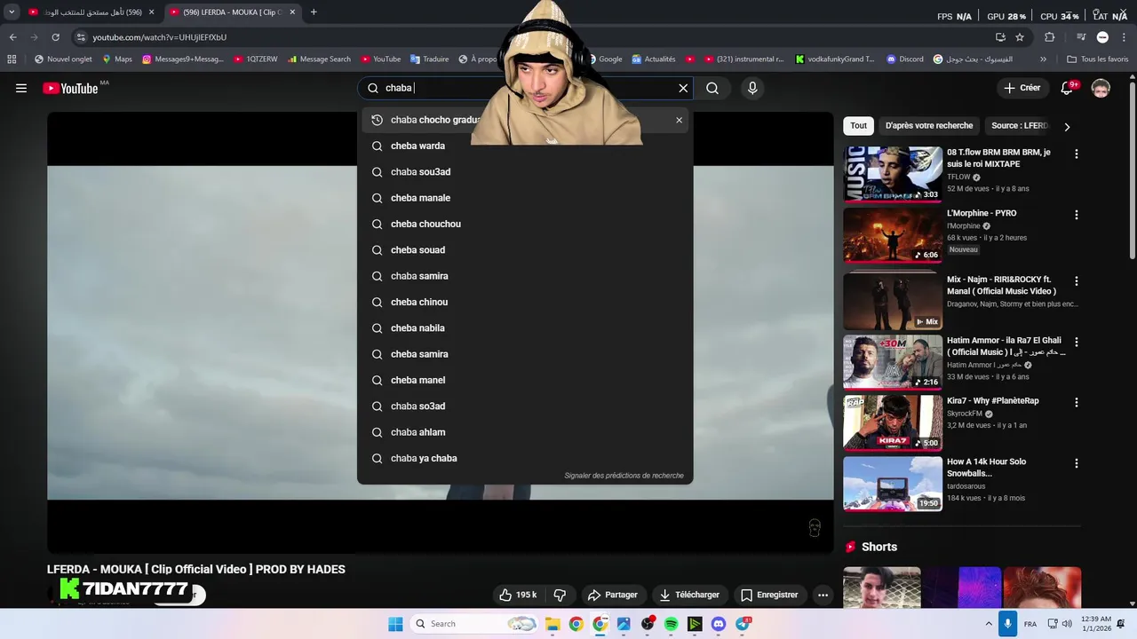Open the Maps bookmark
This screenshot has width=1137, height=639.
tap(117, 59)
